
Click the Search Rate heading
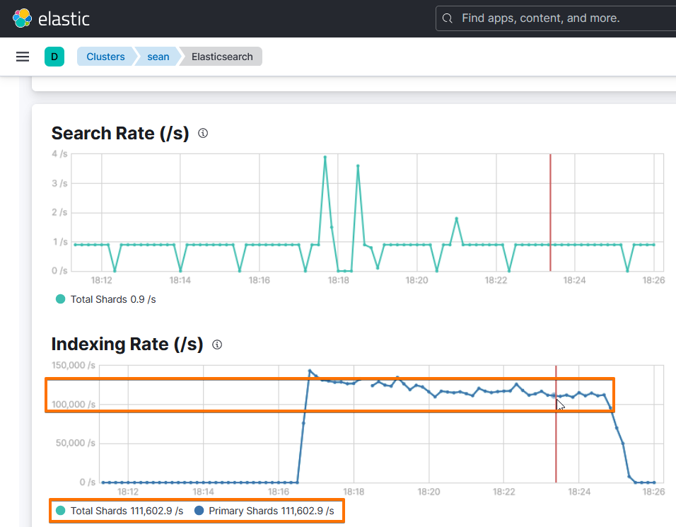coord(120,133)
